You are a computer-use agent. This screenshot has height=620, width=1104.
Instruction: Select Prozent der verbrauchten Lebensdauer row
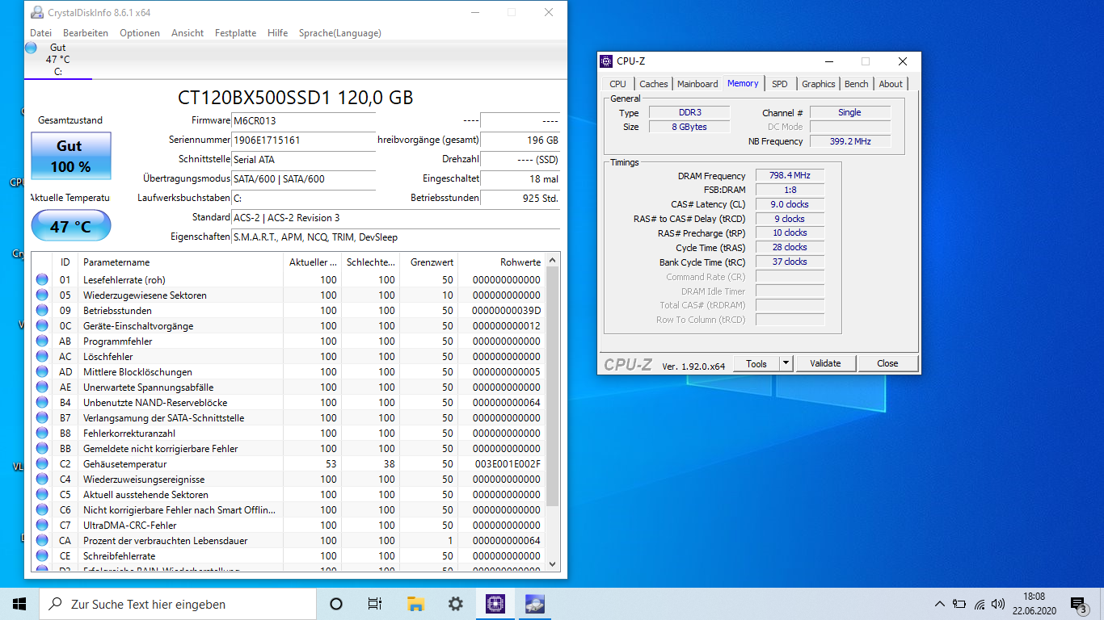[287, 540]
